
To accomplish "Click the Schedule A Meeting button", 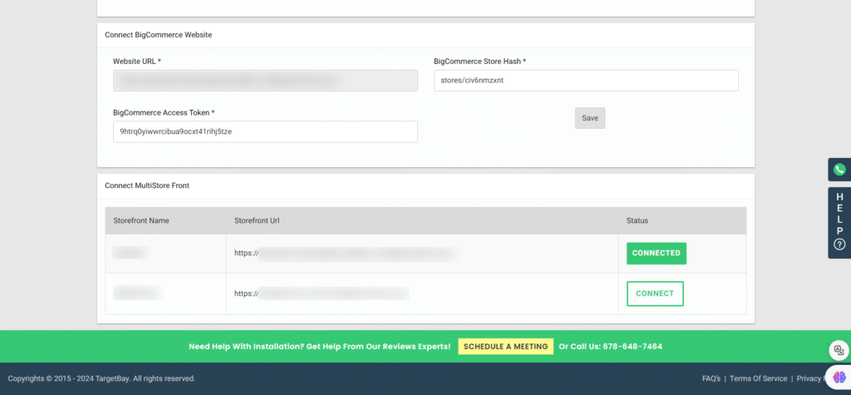I will coord(505,347).
